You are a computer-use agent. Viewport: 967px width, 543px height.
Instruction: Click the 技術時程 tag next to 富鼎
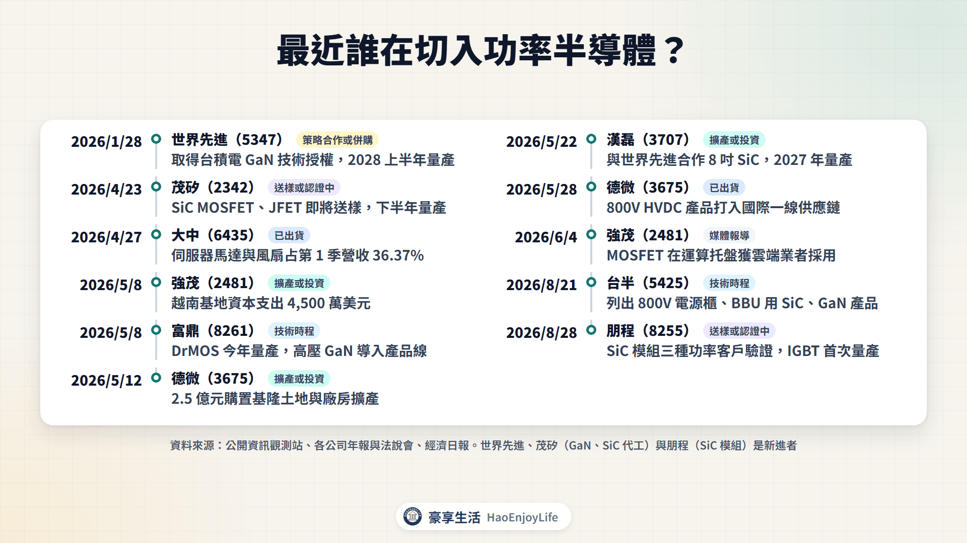pos(294,331)
